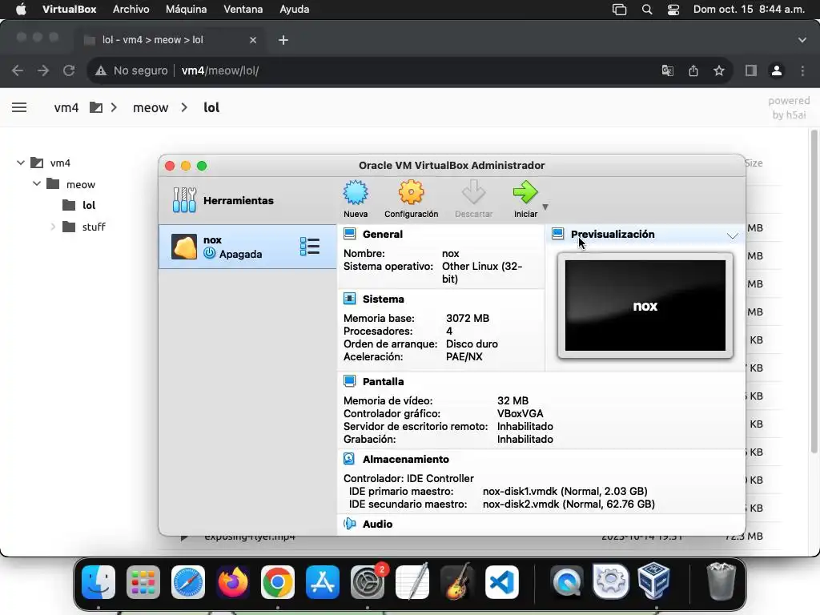820x615 pixels.
Task: Click the Iniciar green arrow icon
Action: [x=525, y=192]
